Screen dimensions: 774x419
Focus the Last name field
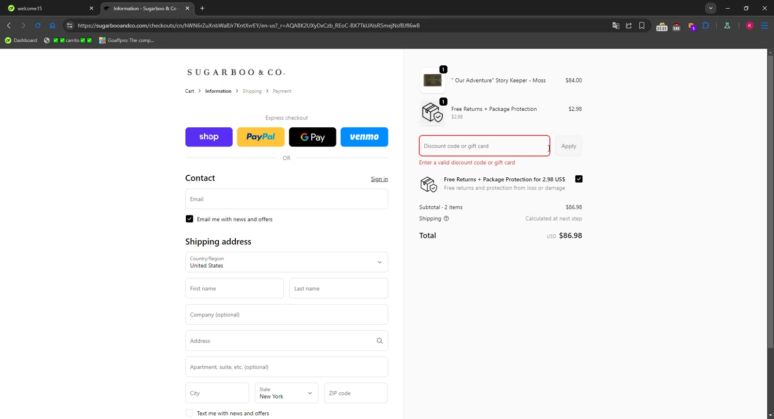[x=338, y=289]
